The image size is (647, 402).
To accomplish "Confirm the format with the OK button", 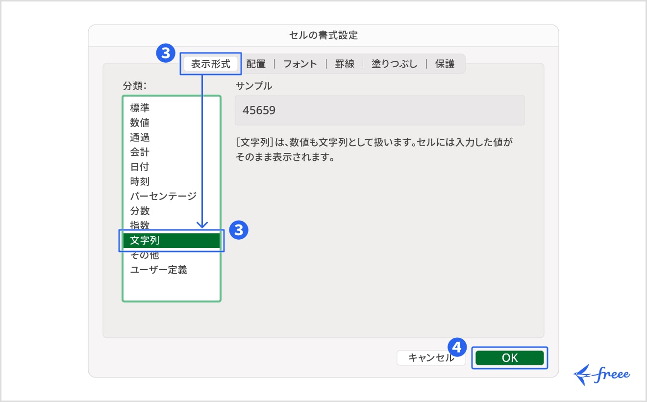I will (509, 358).
